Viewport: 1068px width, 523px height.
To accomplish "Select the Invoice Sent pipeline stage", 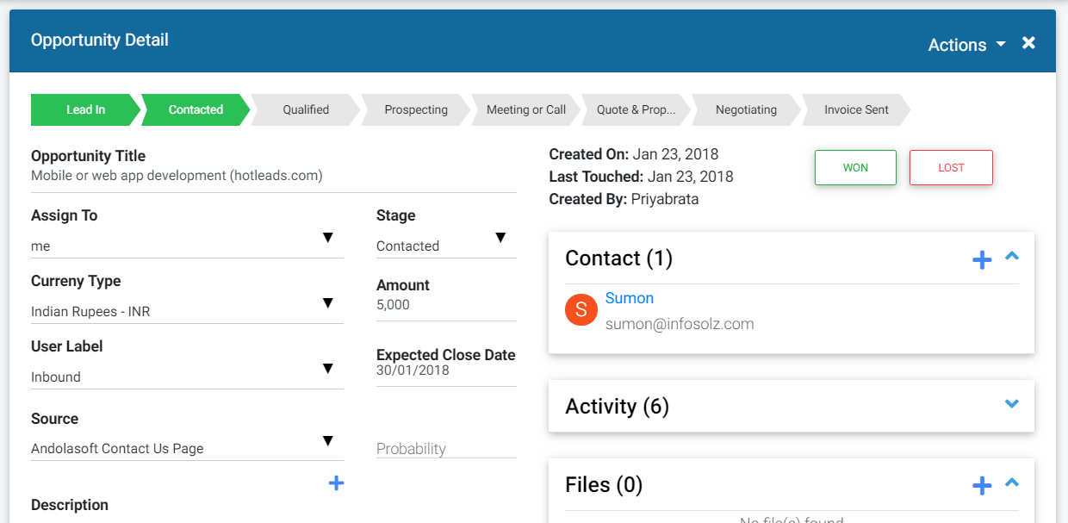I will (x=854, y=109).
